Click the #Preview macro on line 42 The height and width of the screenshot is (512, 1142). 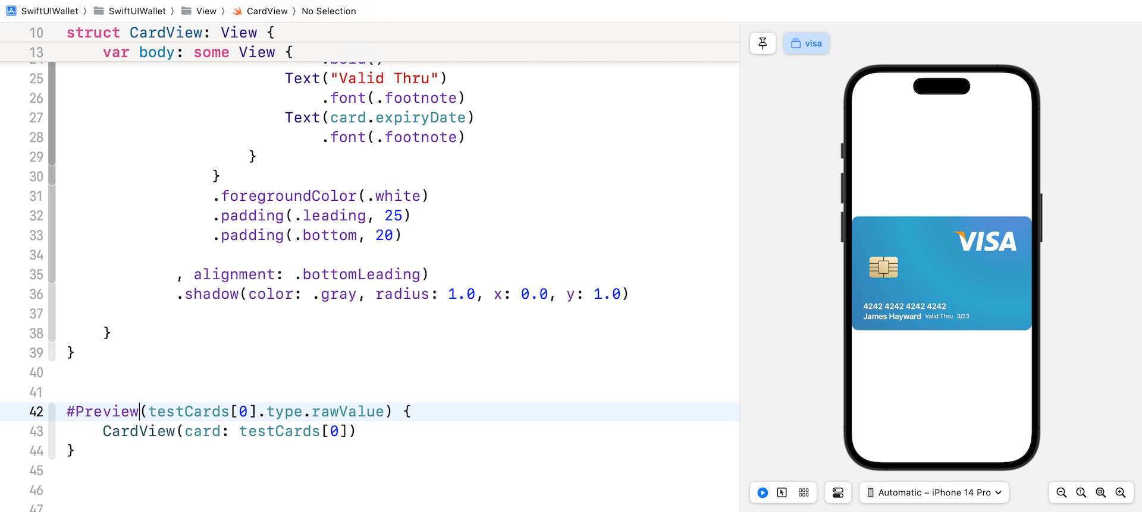pyautogui.click(x=102, y=412)
